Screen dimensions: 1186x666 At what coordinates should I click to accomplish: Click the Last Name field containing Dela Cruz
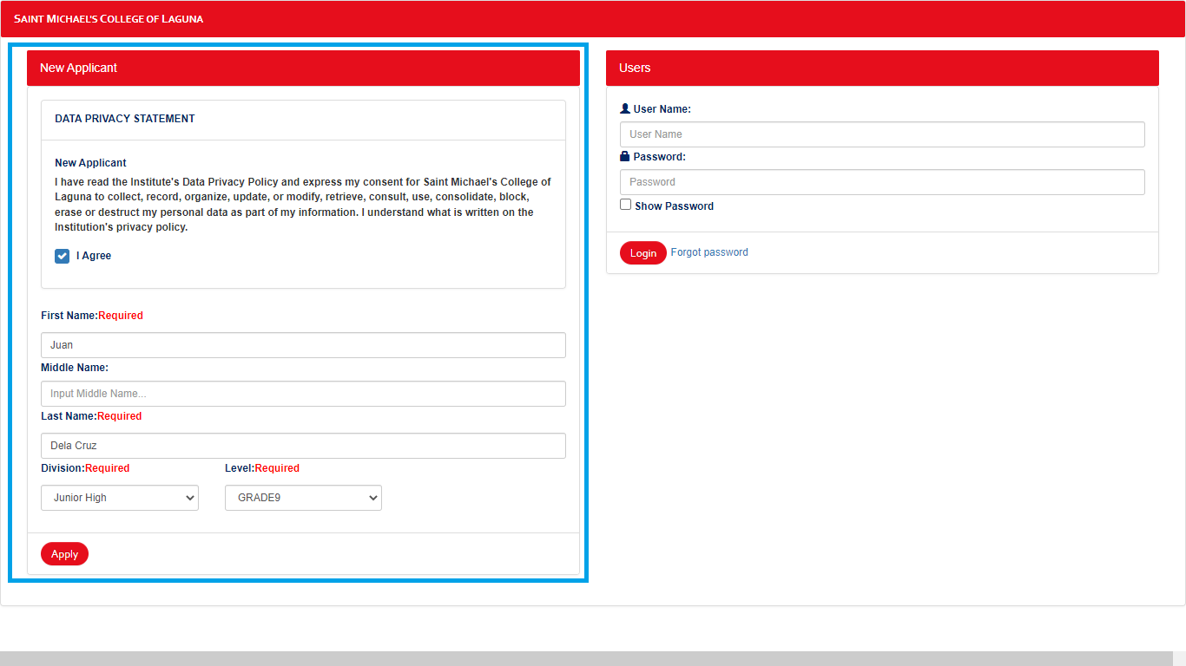tap(303, 445)
